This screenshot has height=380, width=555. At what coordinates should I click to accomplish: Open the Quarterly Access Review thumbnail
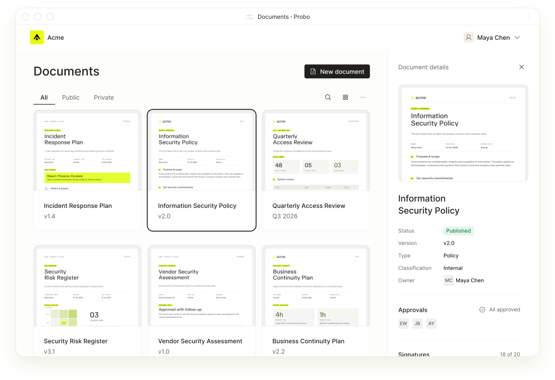[x=316, y=151]
